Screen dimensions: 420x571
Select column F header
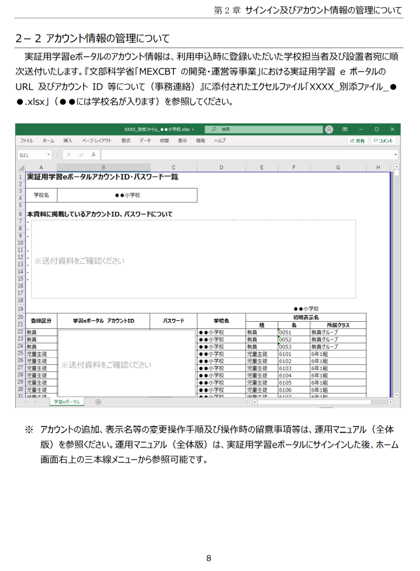294,167
